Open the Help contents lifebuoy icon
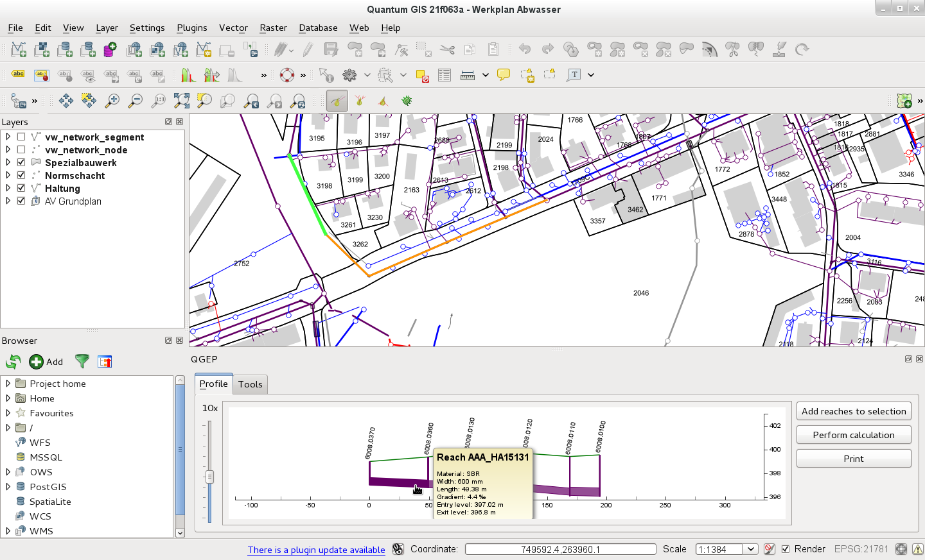The image size is (925, 560). 287,75
